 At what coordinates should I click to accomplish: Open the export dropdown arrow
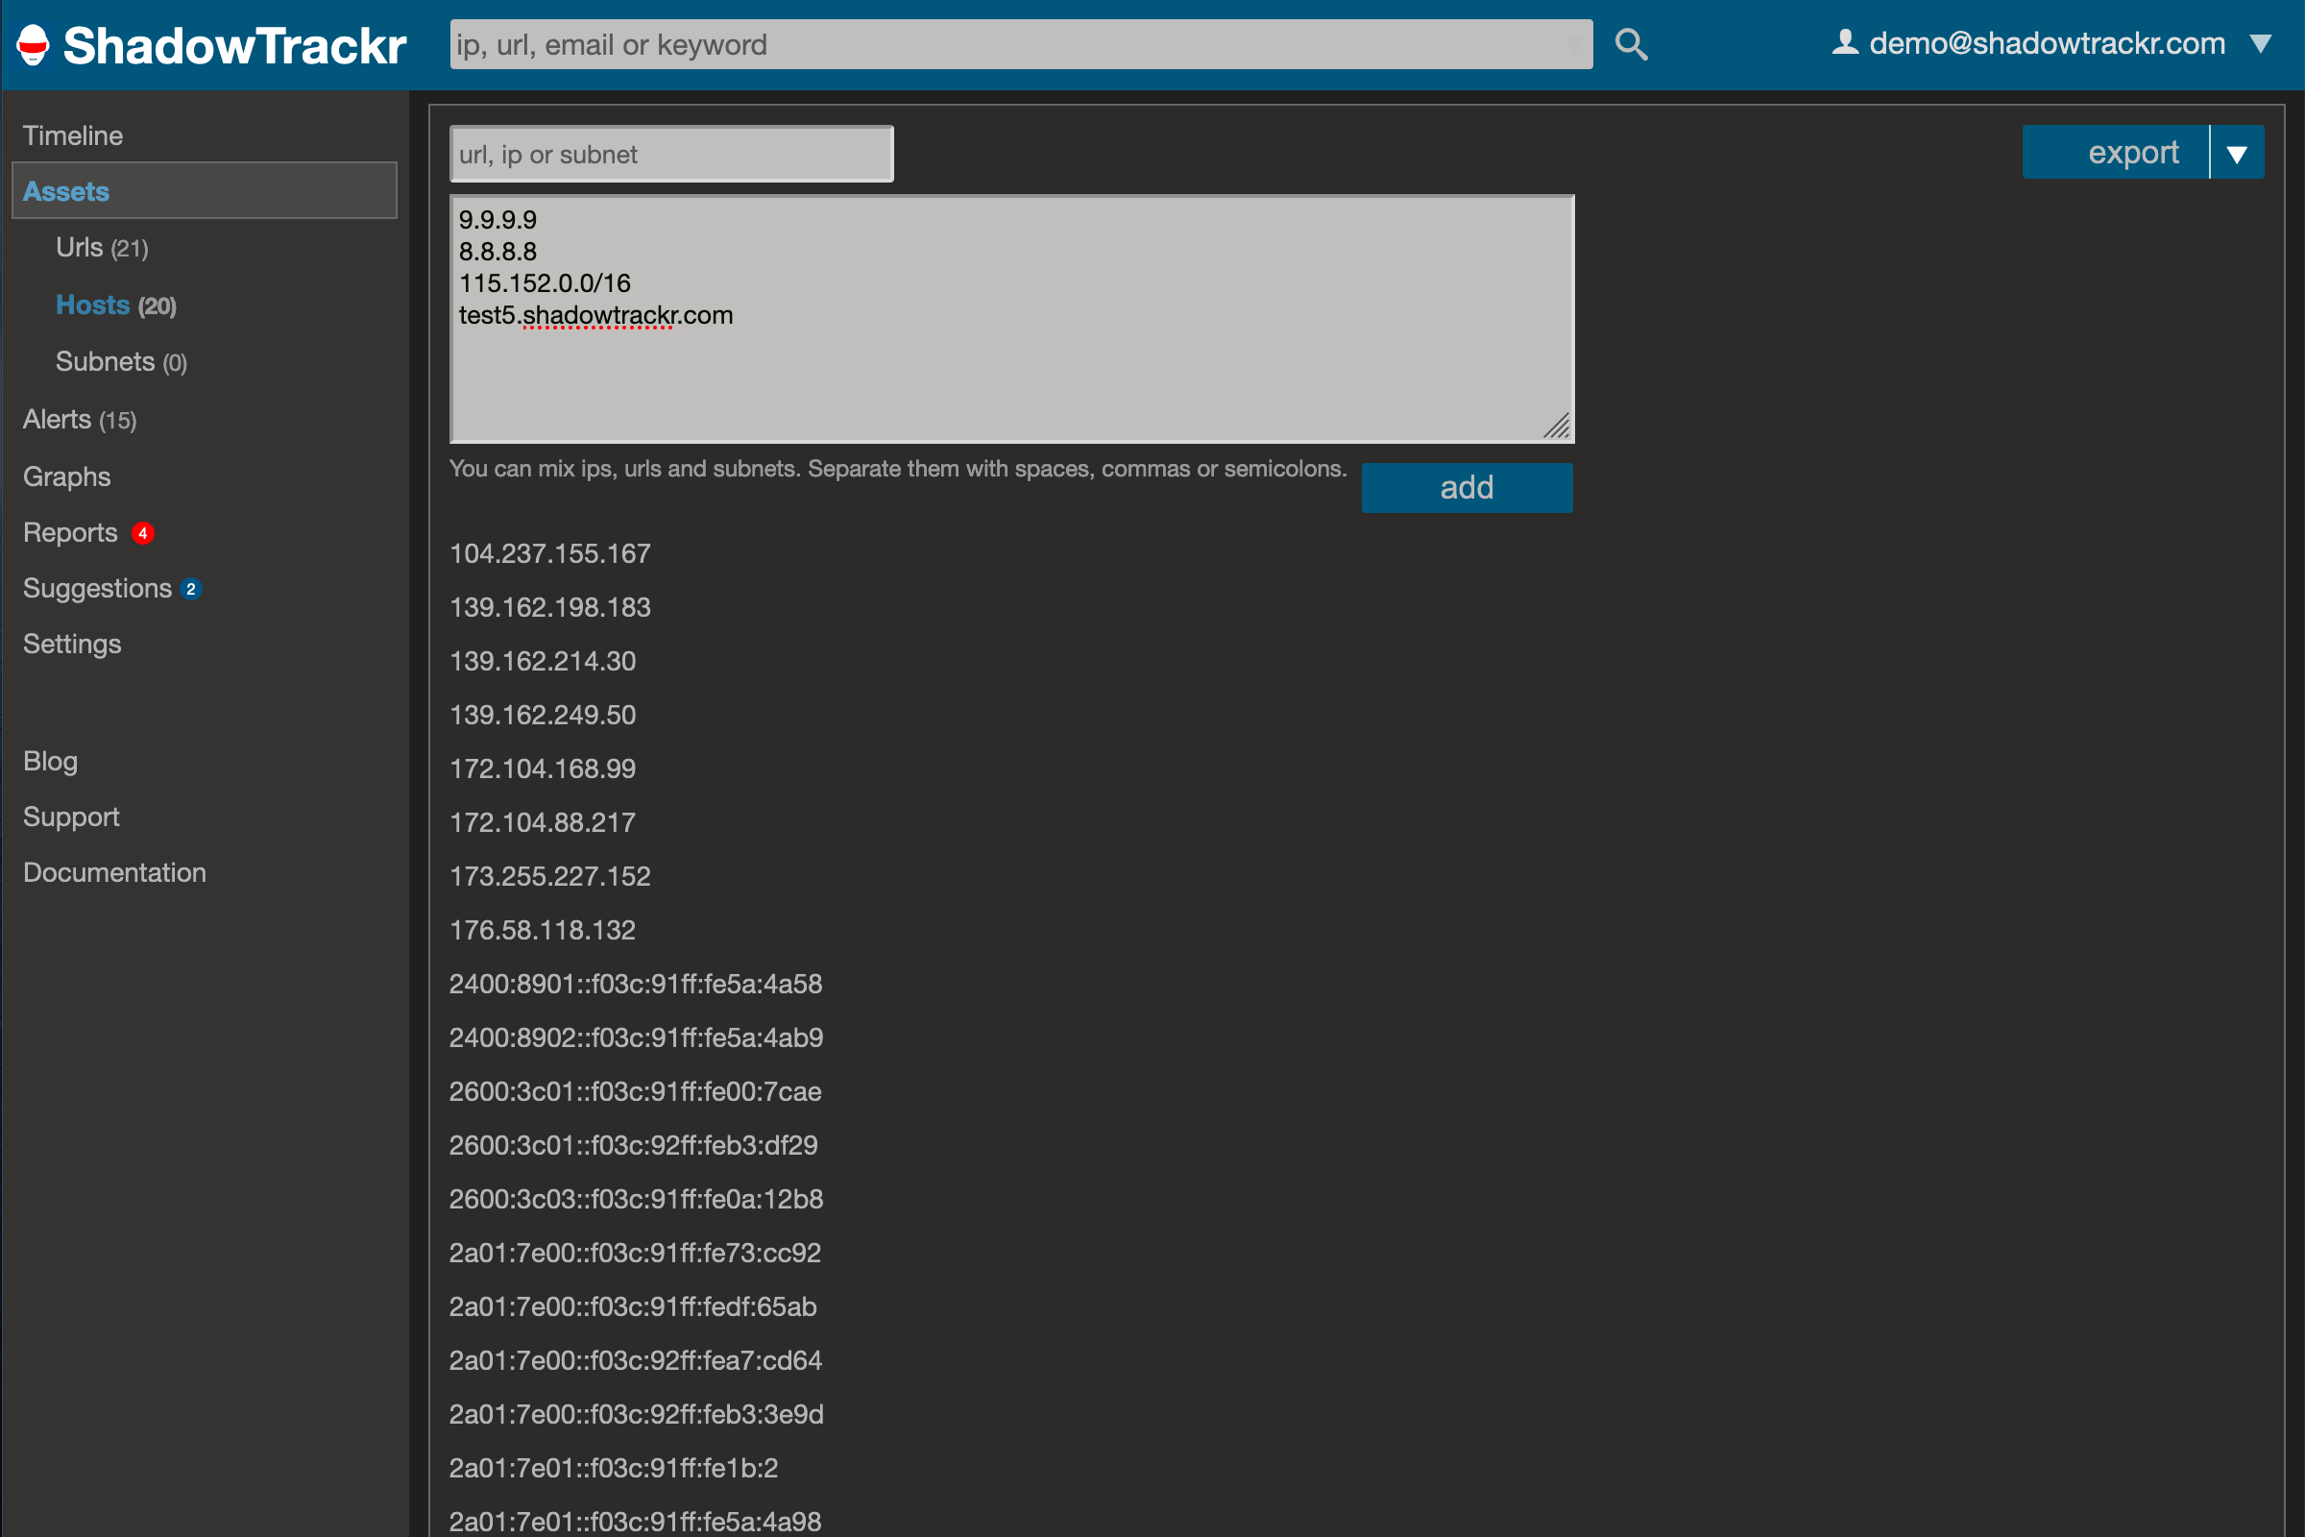click(2239, 152)
